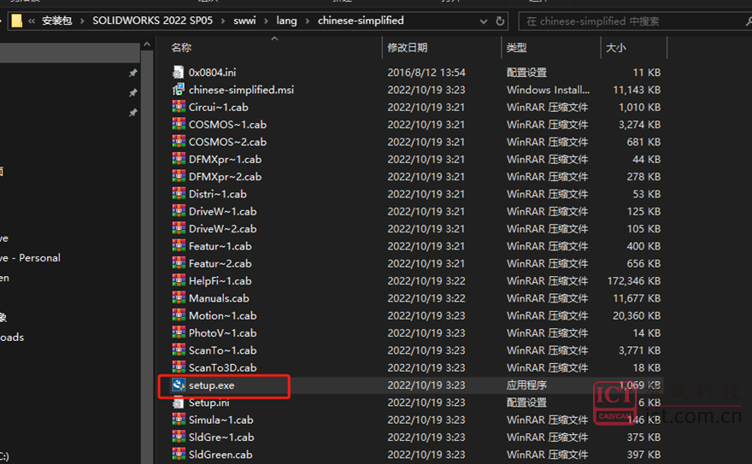
Task: Click the ScanTo3D.cab archive icon
Action: pos(179,367)
